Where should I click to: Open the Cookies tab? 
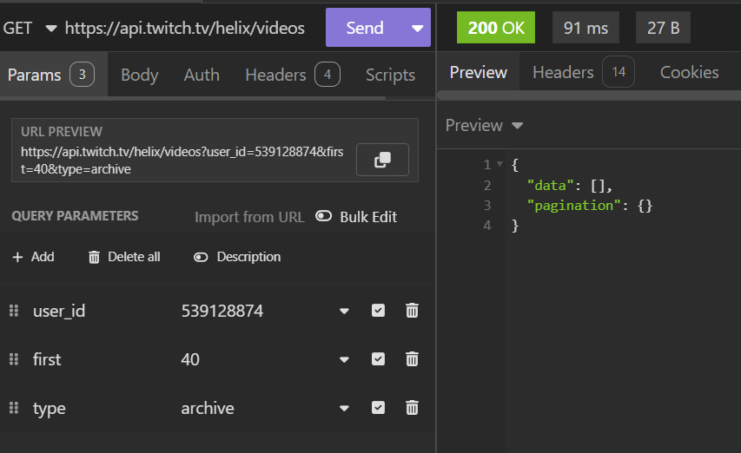(689, 72)
